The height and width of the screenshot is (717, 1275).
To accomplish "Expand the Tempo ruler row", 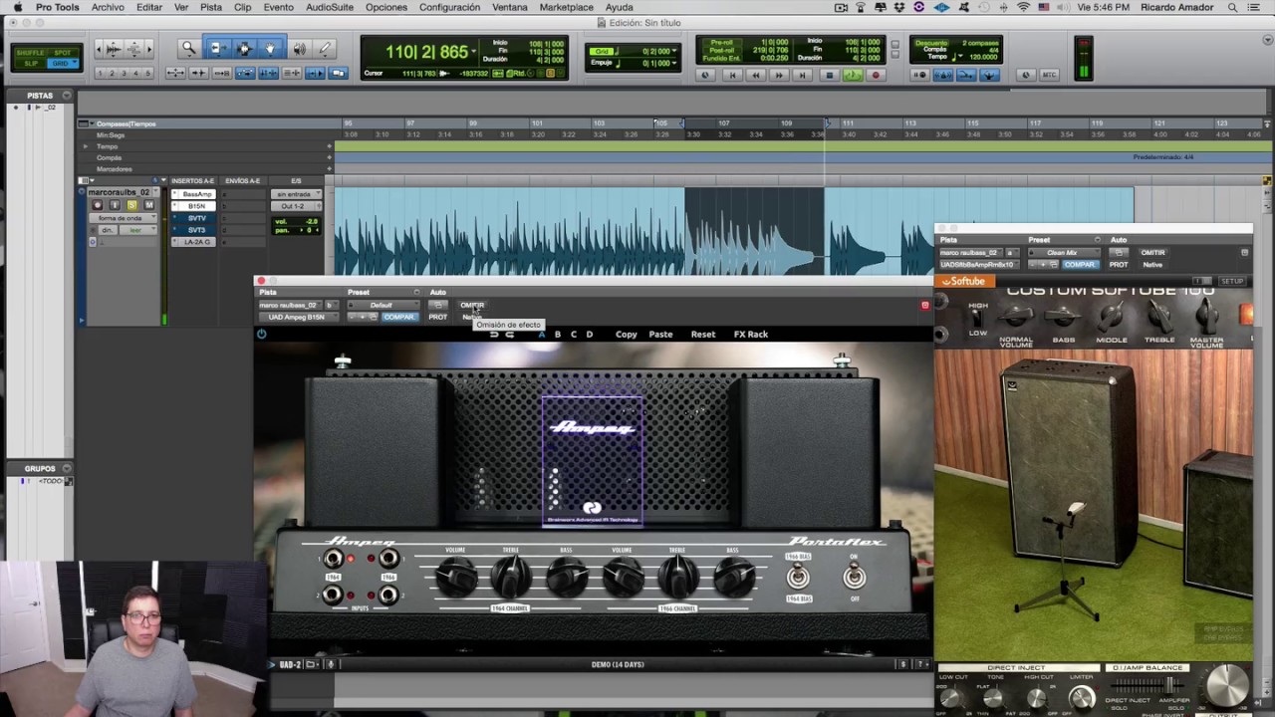I will [x=86, y=146].
